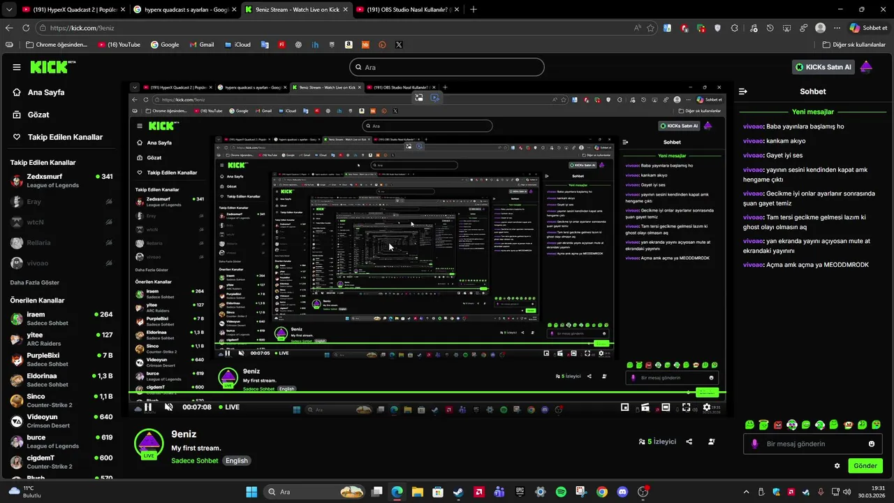Reload the page with refresh icon
This screenshot has height=503, width=894.
pos(26,28)
